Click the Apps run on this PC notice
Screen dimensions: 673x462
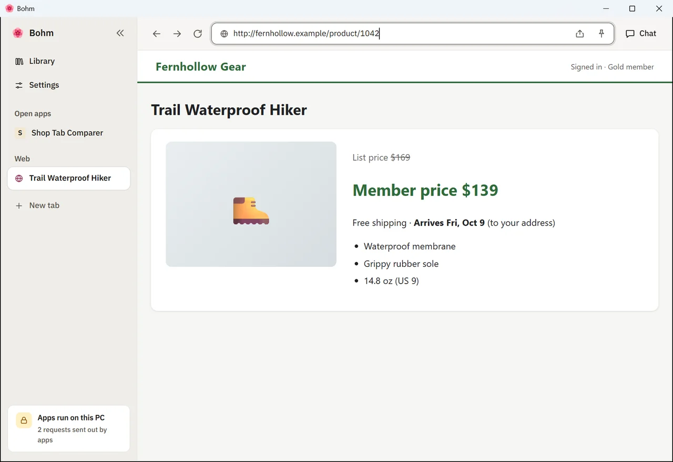coord(69,428)
